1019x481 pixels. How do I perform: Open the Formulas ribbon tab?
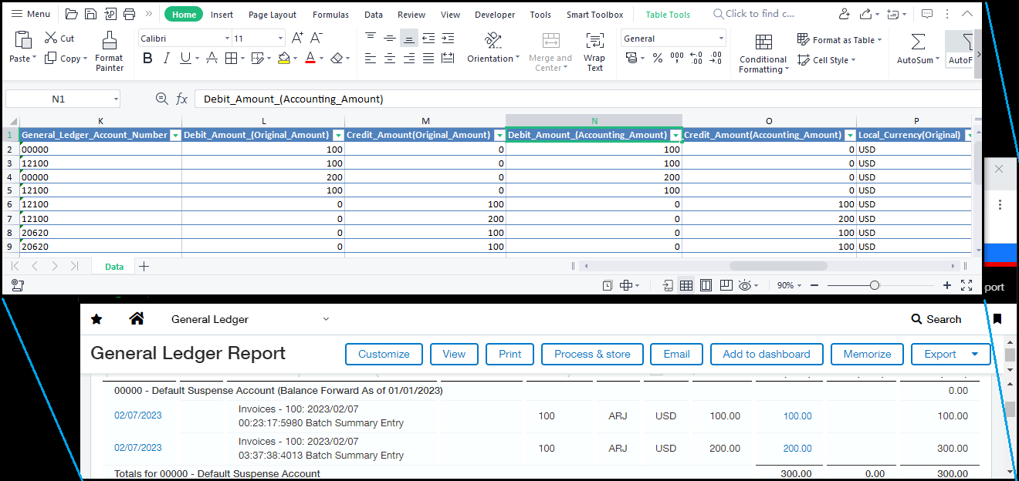[330, 15]
